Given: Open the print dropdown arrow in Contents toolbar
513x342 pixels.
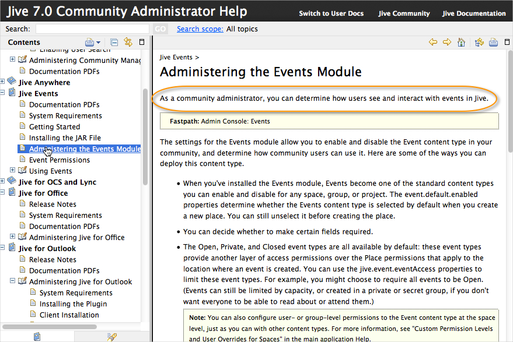Looking at the screenshot, I should (x=98, y=43).
